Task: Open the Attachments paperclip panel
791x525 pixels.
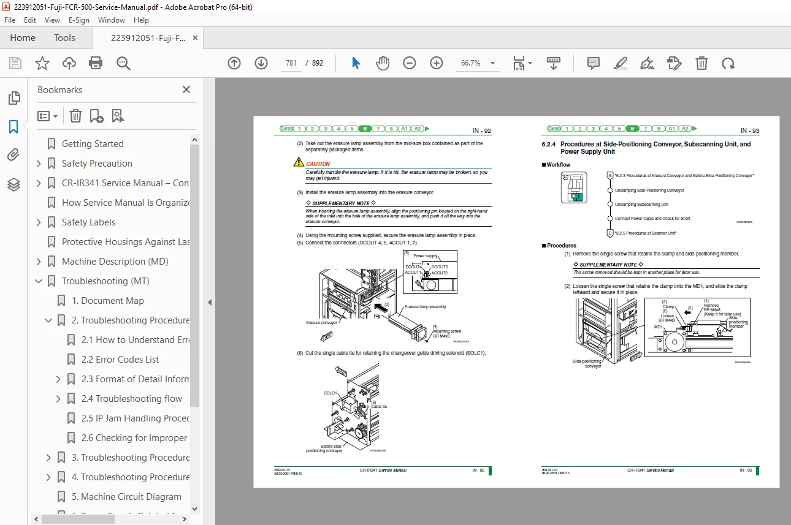Action: pos(13,155)
